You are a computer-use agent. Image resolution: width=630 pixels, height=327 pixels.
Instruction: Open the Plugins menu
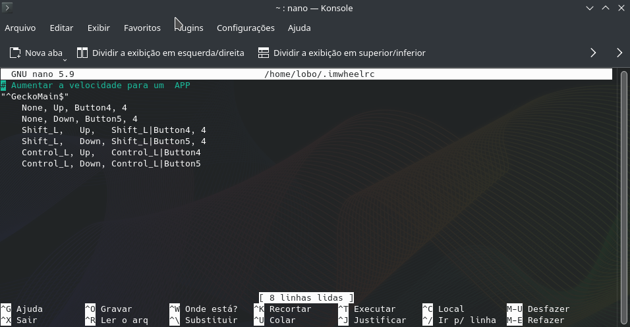pyautogui.click(x=189, y=28)
